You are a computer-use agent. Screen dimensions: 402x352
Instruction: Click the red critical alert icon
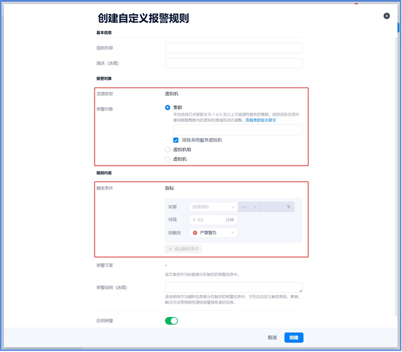click(x=195, y=233)
